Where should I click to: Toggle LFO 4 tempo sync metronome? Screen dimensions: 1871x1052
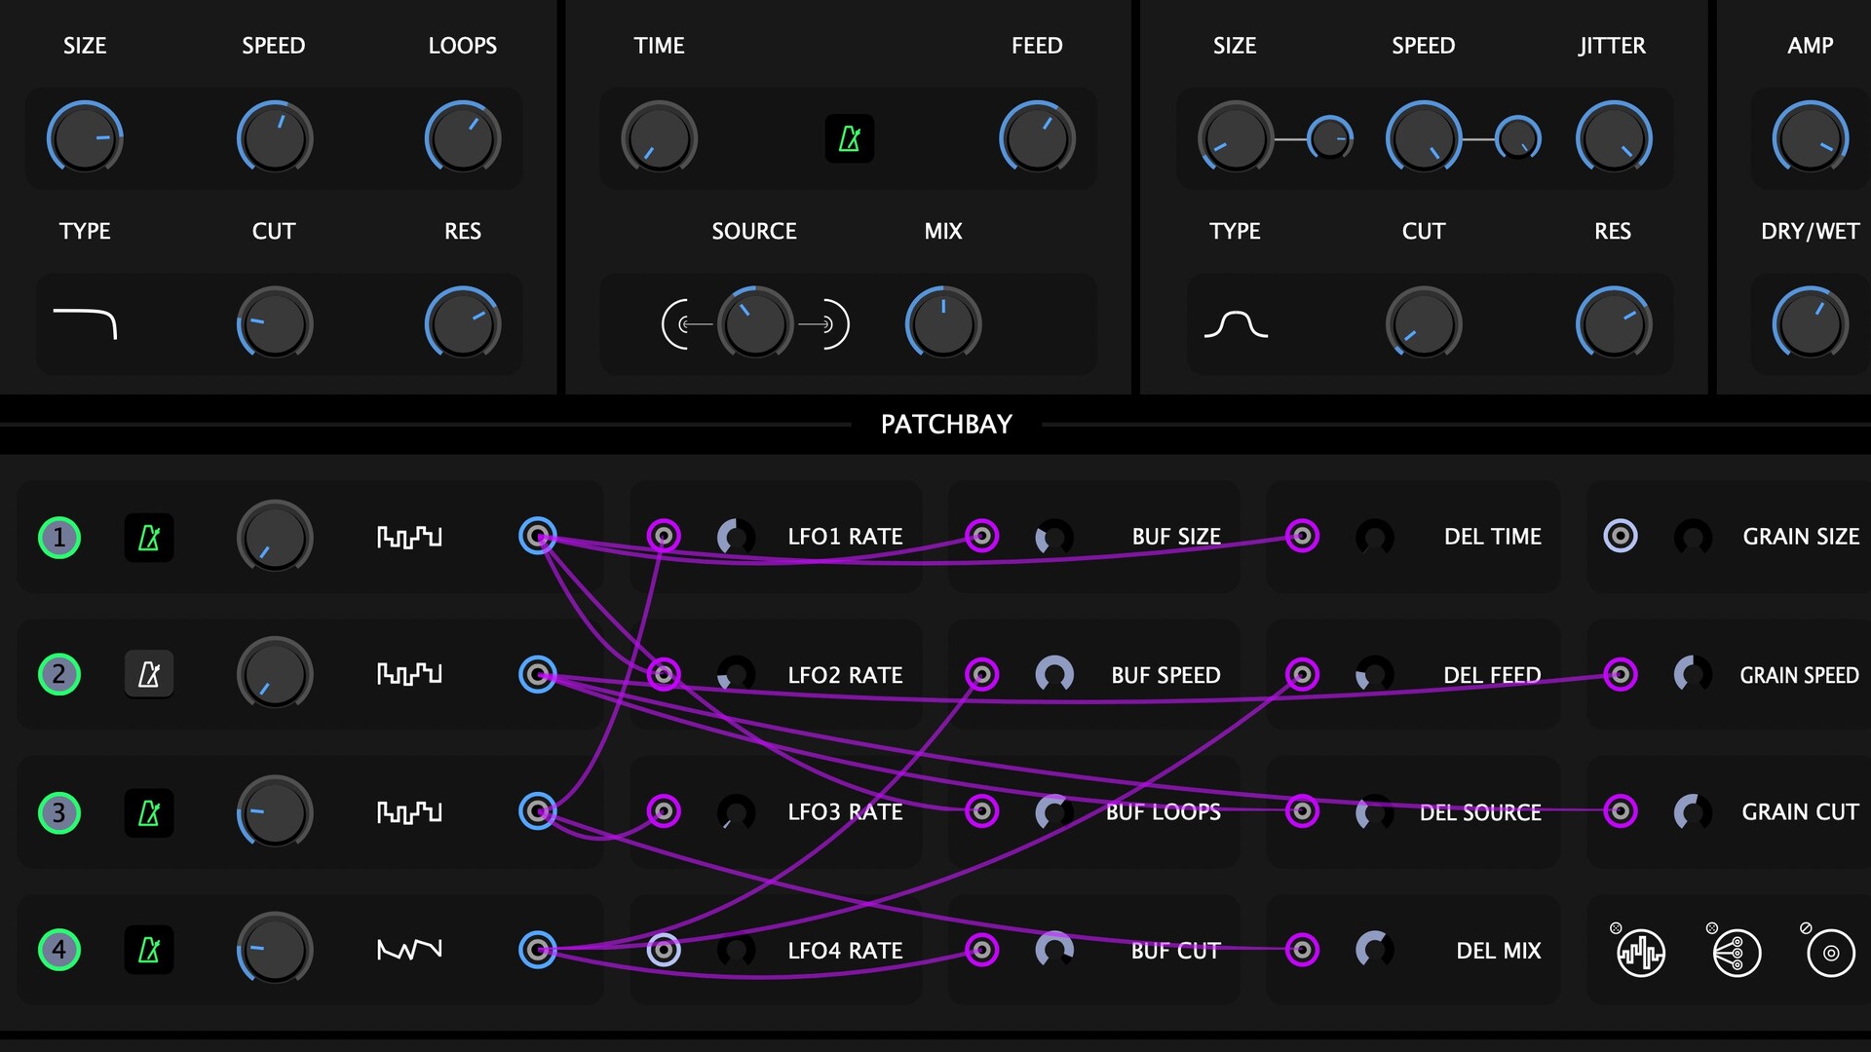point(149,950)
